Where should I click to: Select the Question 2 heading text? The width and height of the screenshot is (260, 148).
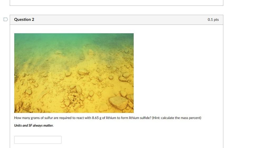pos(24,20)
